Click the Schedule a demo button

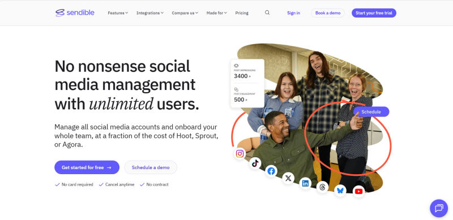coord(151,167)
